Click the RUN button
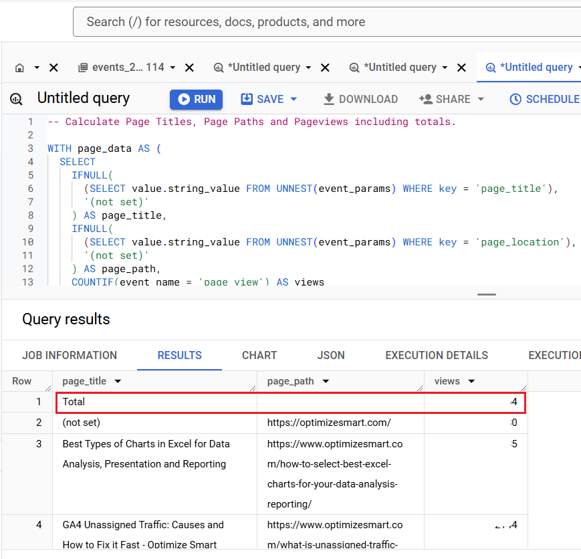 (x=196, y=99)
